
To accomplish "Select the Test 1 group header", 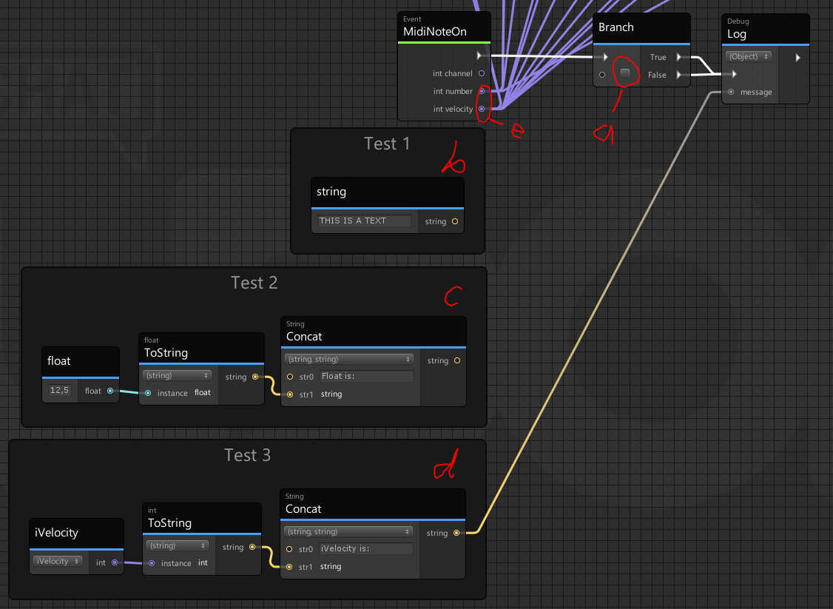I will click(x=387, y=144).
